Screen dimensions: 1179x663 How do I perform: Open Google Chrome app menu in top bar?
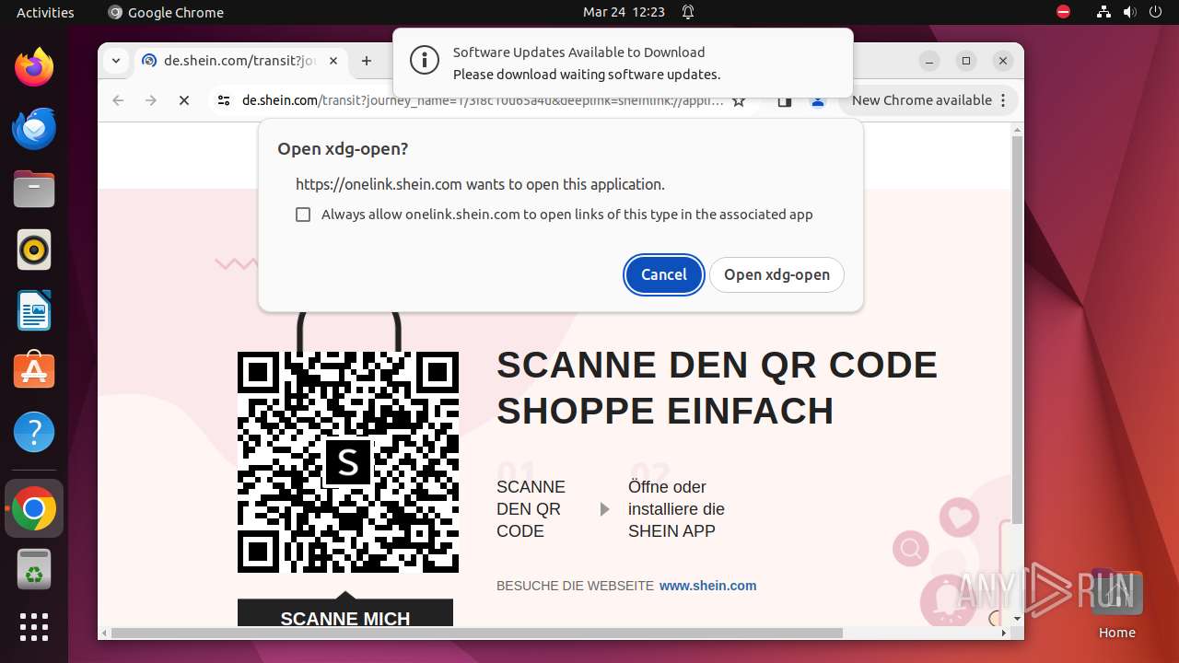166,12
